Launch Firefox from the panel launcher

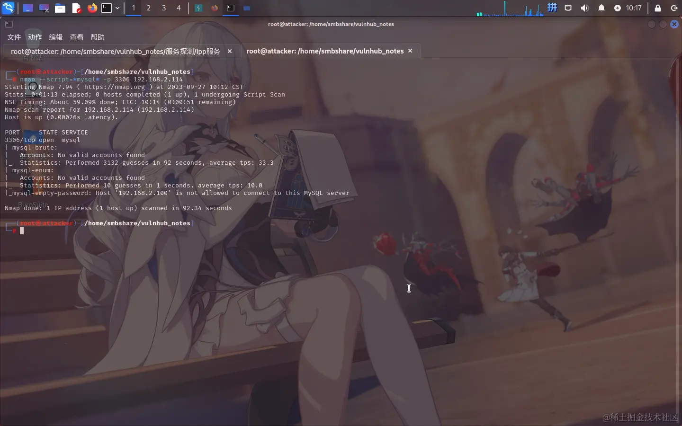coord(92,8)
